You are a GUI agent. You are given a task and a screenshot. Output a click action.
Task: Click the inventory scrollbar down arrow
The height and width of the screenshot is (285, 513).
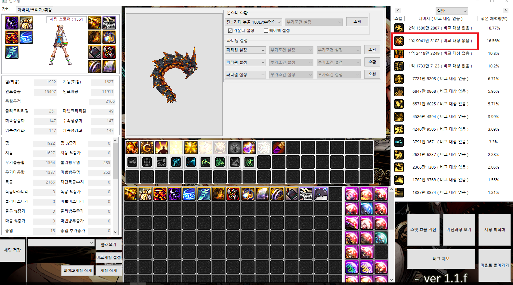(391, 279)
